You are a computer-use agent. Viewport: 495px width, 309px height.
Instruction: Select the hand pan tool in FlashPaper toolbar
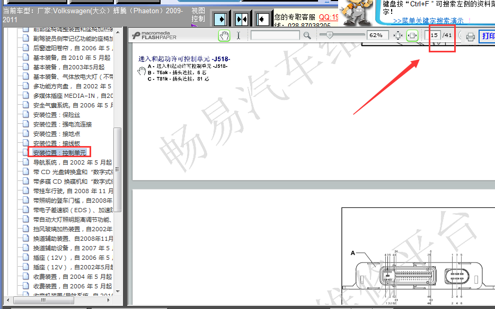tap(224, 35)
